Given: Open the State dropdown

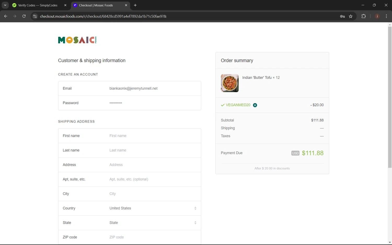Looking at the screenshot, I should [x=153, y=223].
